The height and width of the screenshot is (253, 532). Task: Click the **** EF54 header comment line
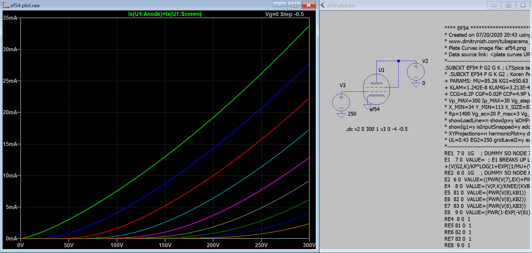(487, 28)
